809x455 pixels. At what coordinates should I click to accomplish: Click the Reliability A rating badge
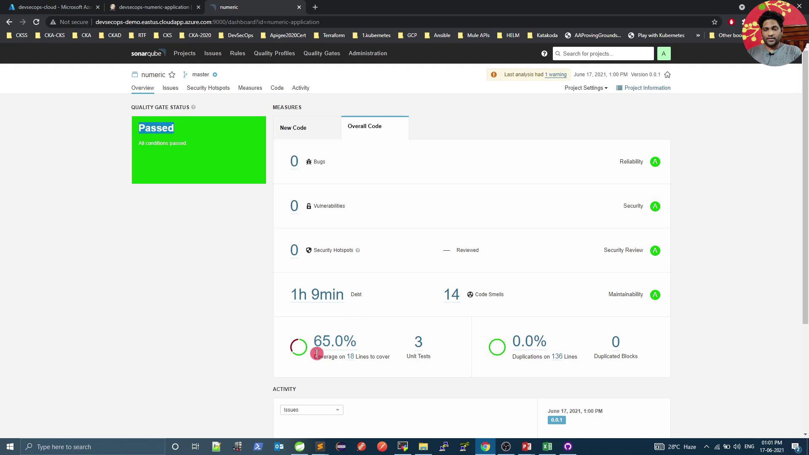[x=655, y=162]
